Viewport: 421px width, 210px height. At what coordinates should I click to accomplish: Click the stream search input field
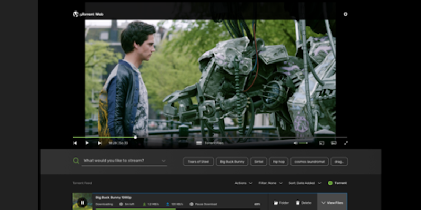pos(121,161)
